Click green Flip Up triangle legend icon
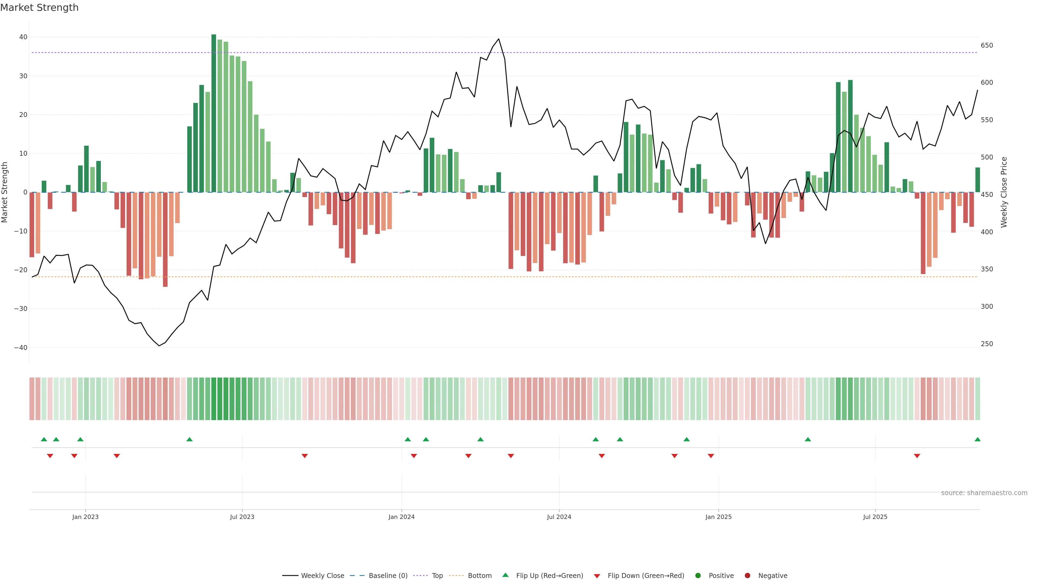 click(505, 575)
